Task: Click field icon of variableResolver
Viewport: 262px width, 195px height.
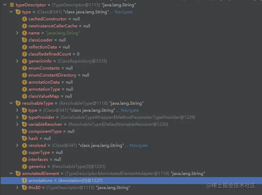Action: [x=24, y=124]
